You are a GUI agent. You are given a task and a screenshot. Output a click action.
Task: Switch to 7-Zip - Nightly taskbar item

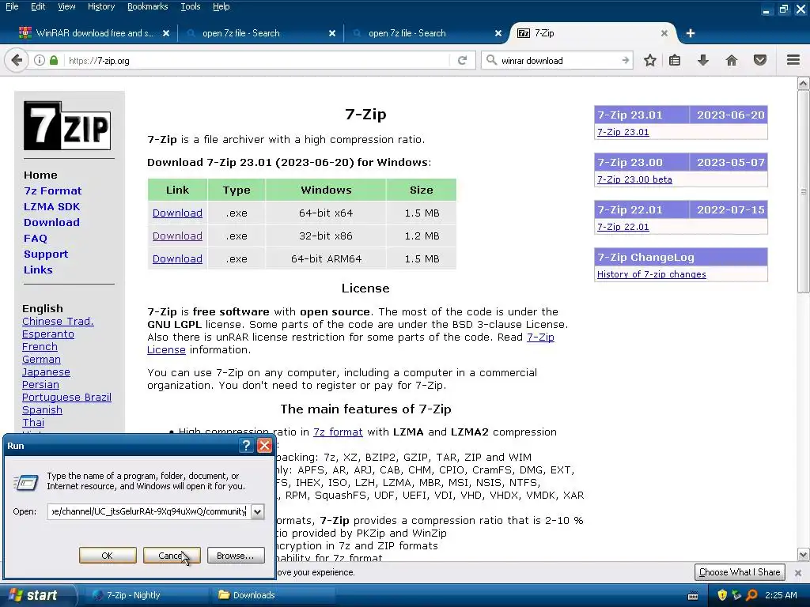[148, 595]
